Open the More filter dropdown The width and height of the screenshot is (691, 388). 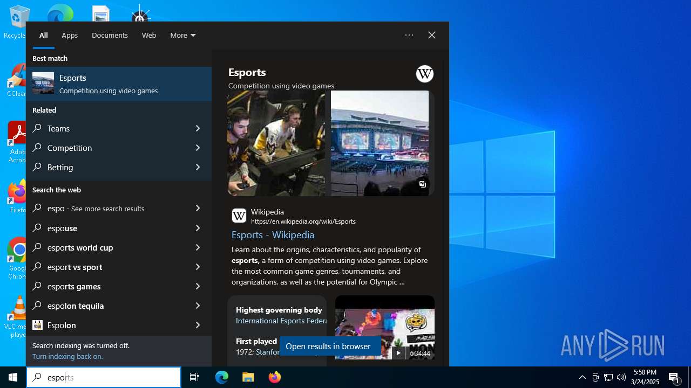tap(183, 35)
